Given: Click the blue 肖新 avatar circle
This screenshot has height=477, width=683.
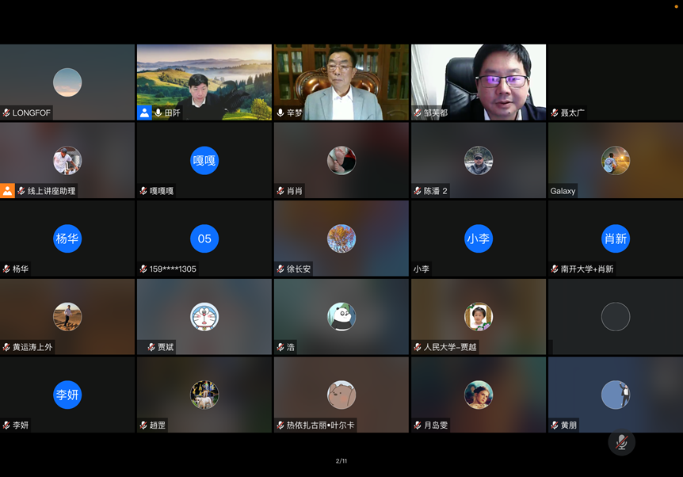Looking at the screenshot, I should click(615, 238).
